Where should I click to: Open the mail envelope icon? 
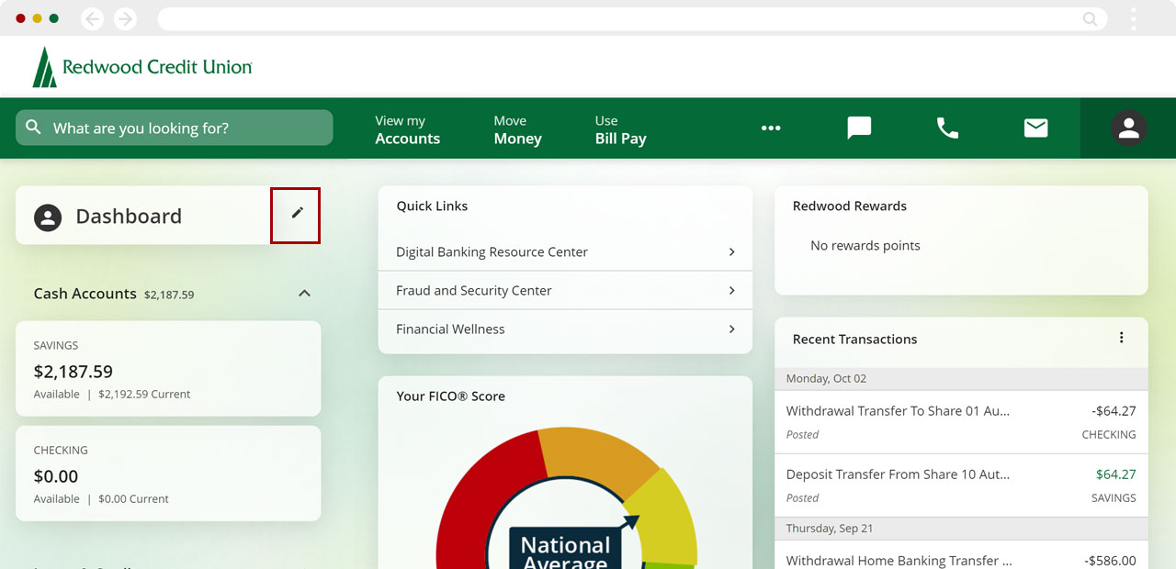click(x=1035, y=128)
